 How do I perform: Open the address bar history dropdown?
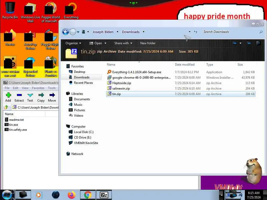pyautogui.click(x=190, y=32)
